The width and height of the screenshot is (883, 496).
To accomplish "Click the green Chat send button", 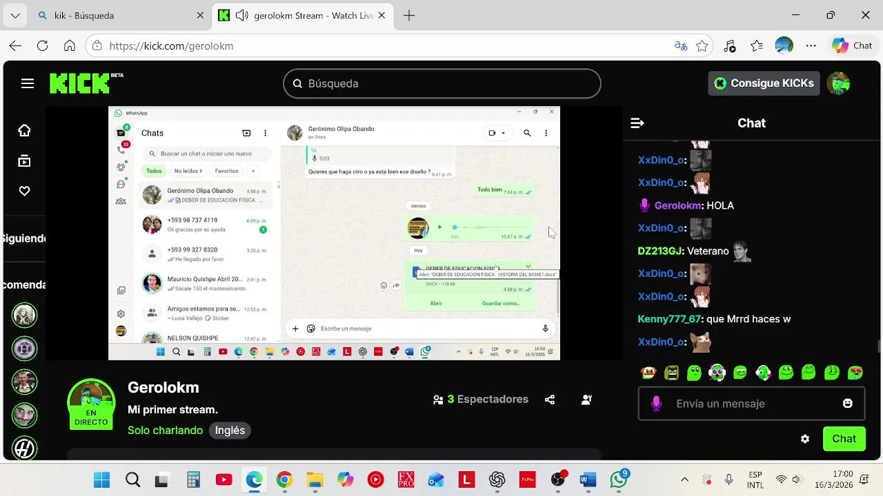I will (844, 439).
